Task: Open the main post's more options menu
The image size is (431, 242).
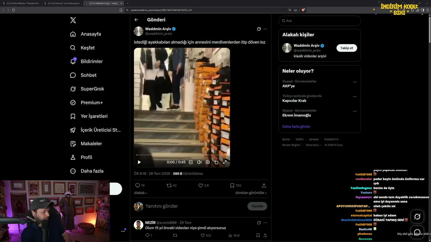Action: click(265, 29)
